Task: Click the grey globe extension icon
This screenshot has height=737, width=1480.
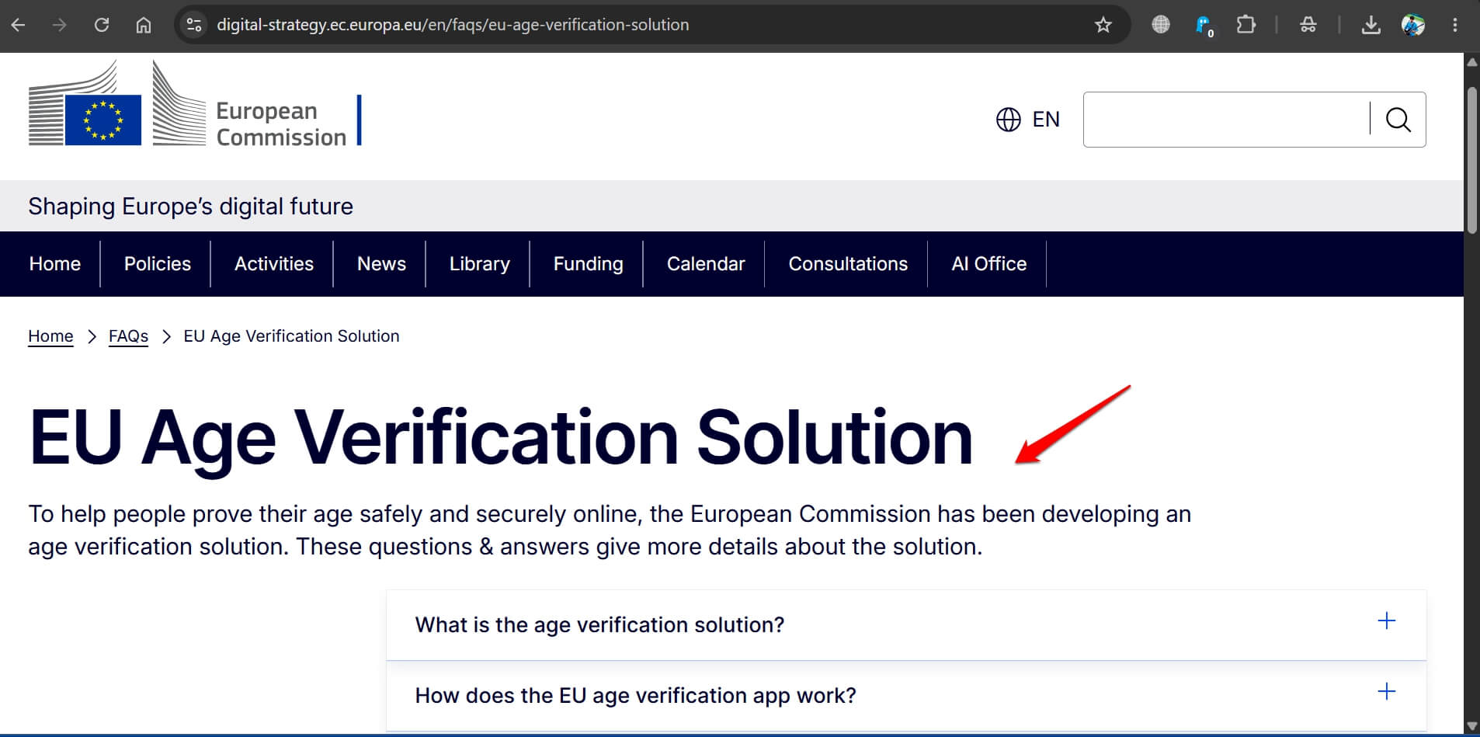Action: click(1161, 25)
